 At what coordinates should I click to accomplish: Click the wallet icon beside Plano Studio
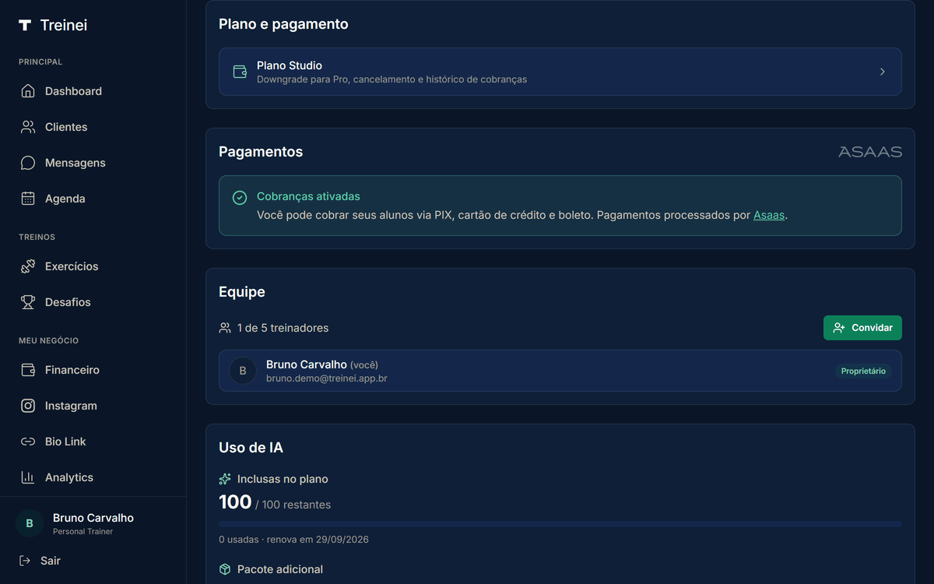click(241, 72)
